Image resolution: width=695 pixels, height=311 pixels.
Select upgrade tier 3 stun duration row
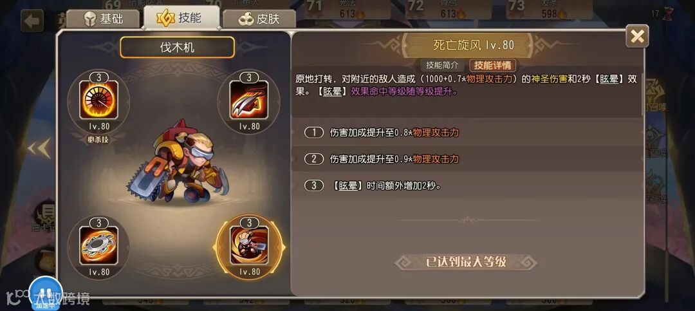(467, 186)
